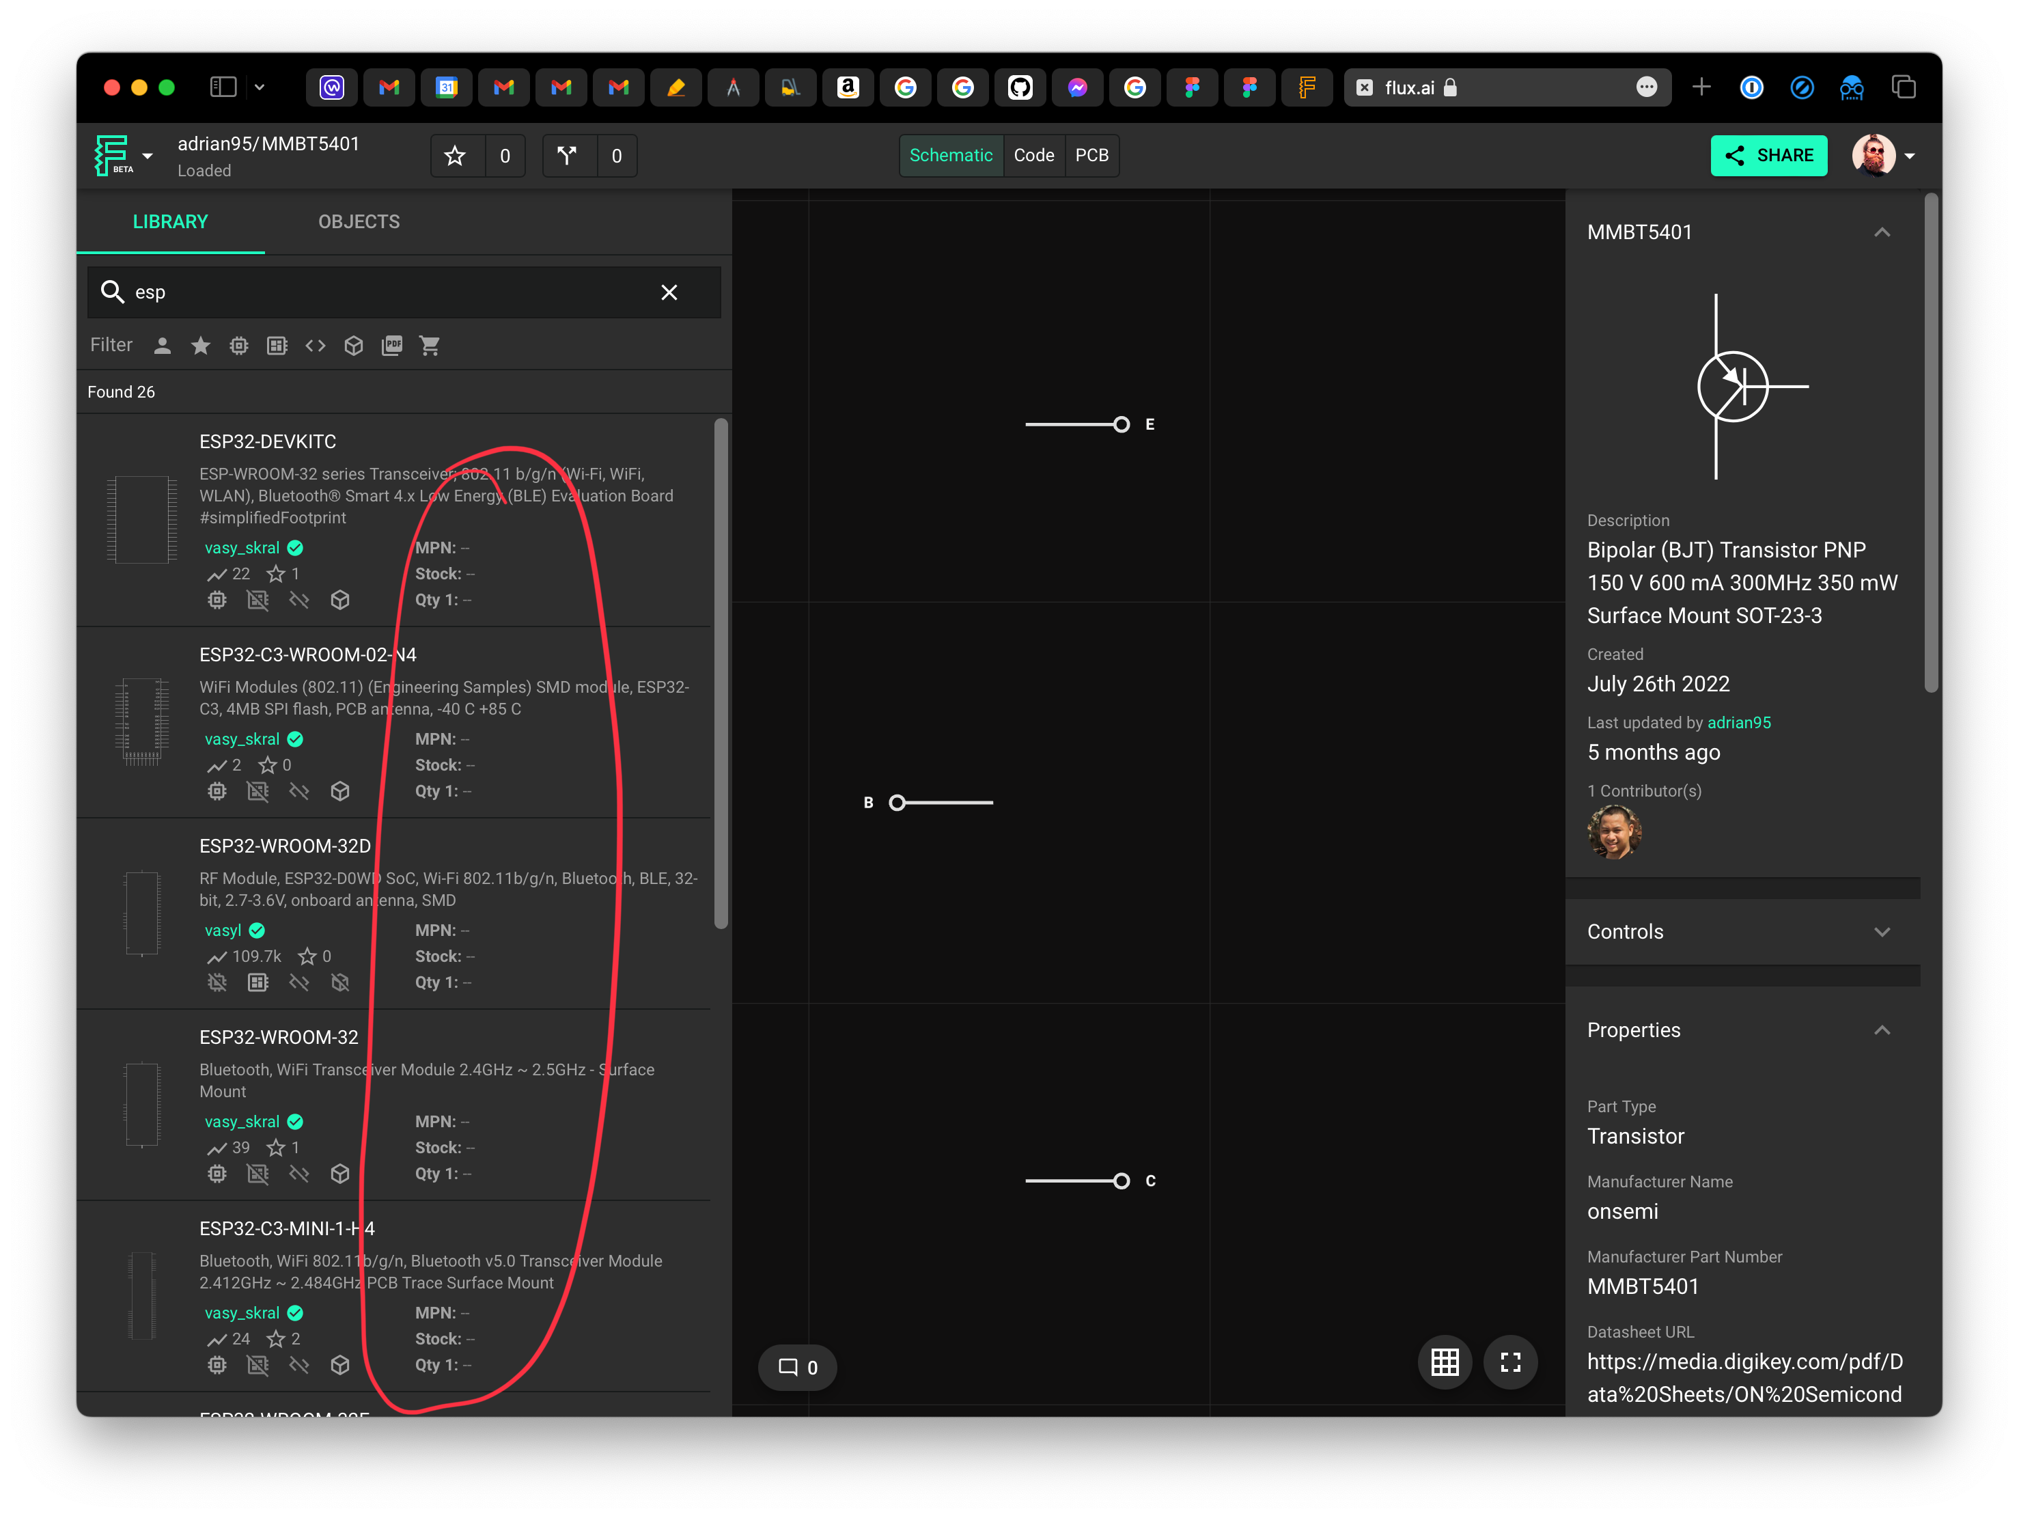Click the flux.ai address bar
Screen dimensions: 2019x1518
tap(1508, 87)
